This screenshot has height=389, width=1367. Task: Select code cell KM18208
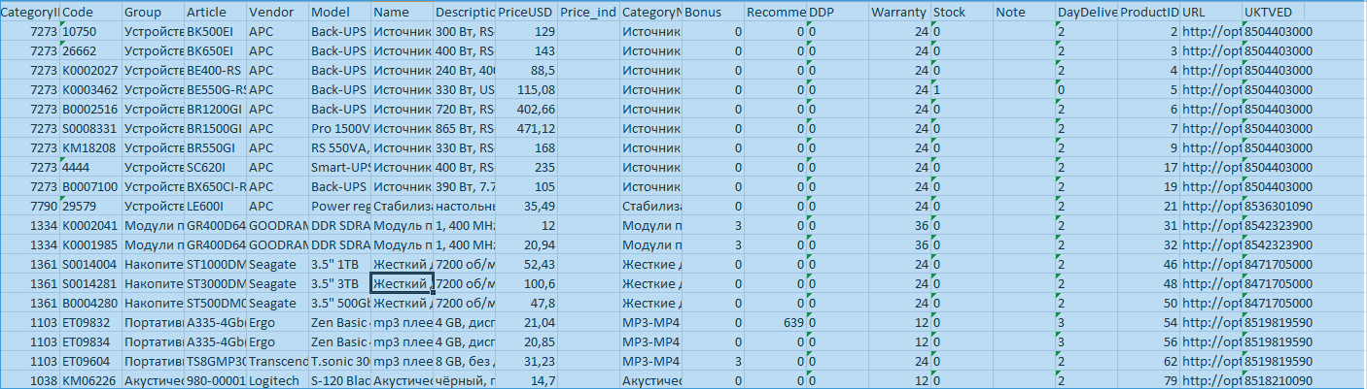point(91,148)
